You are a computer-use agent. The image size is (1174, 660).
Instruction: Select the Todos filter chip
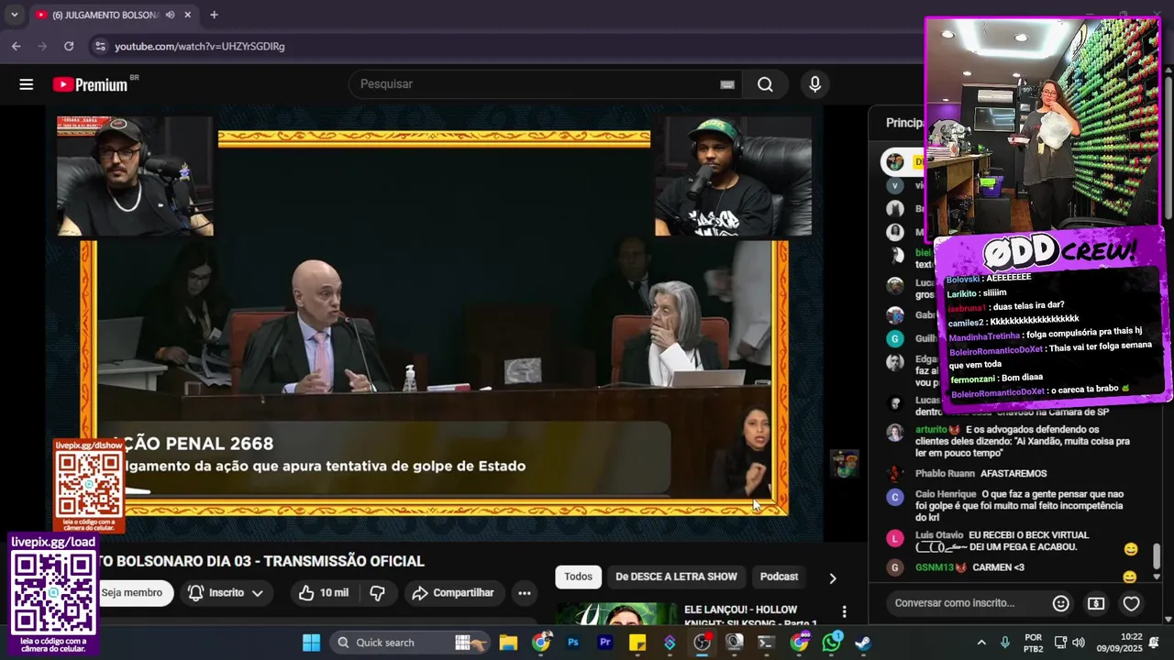[578, 577]
